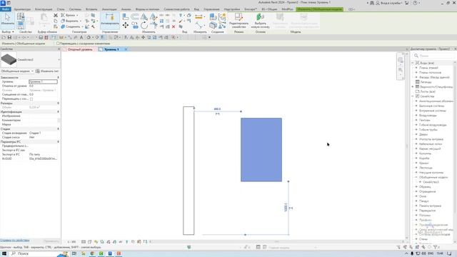Click the Measure dimension icon
457x257 pixels.
pos(199,16)
